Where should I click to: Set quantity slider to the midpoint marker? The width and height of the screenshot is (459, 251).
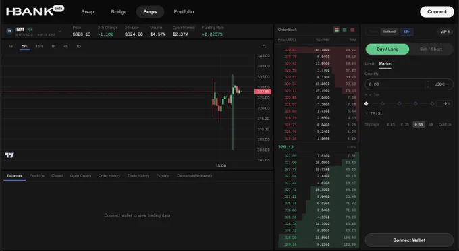tap(399, 103)
